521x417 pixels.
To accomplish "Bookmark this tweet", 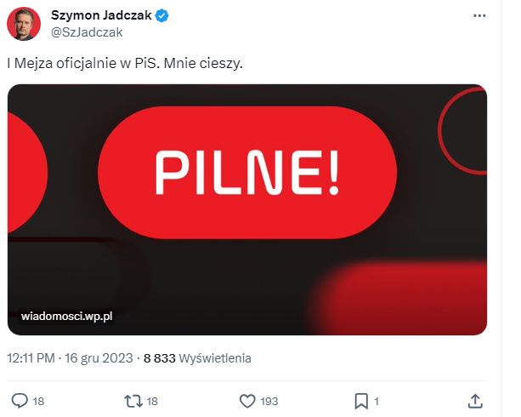I will (361, 400).
